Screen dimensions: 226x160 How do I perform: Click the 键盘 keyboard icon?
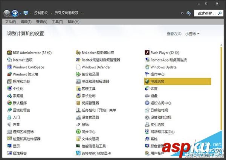147,96
